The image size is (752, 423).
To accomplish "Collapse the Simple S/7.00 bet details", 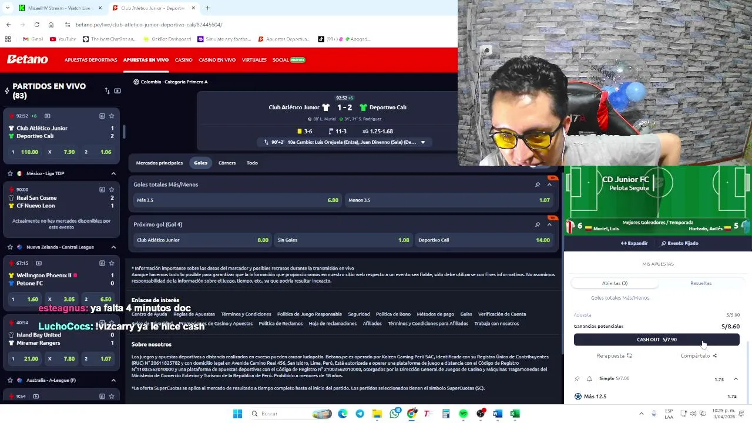I will [x=736, y=379].
